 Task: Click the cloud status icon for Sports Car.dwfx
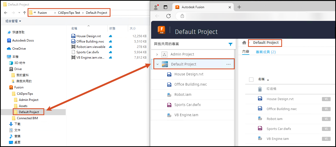[x=110, y=52]
